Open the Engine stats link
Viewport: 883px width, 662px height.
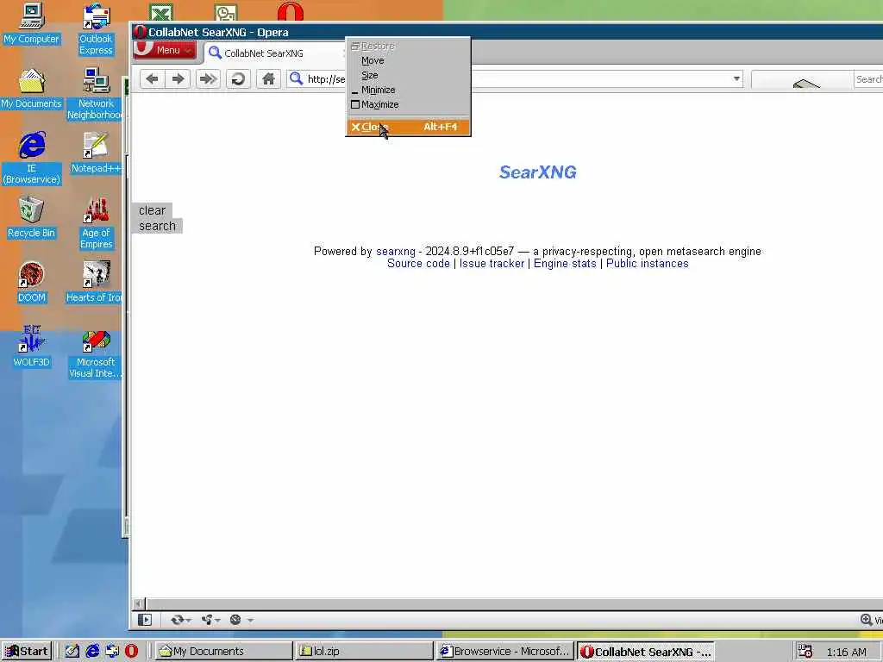point(565,264)
